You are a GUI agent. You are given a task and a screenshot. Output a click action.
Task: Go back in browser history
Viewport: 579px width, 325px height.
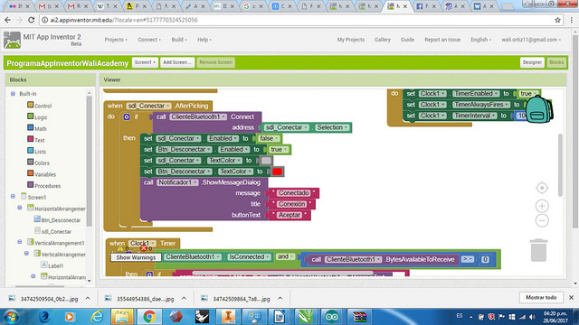point(8,20)
